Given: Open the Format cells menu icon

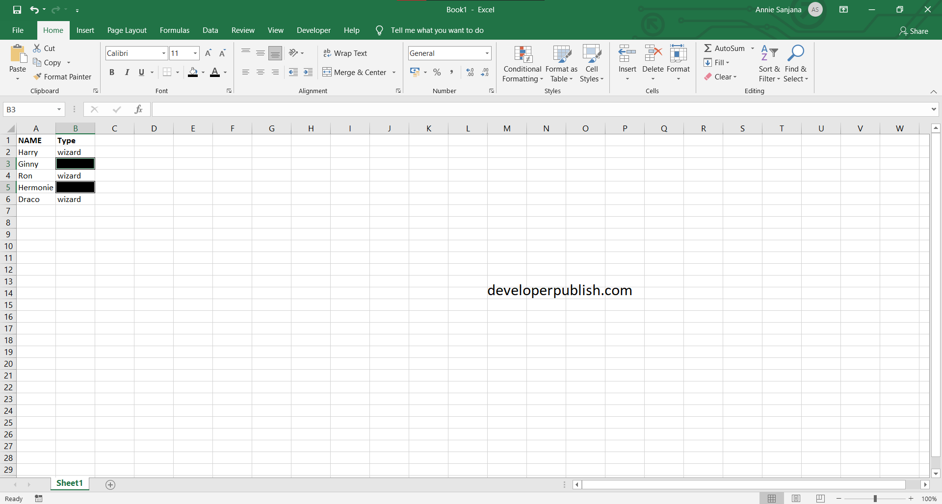Looking at the screenshot, I should coord(679,53).
